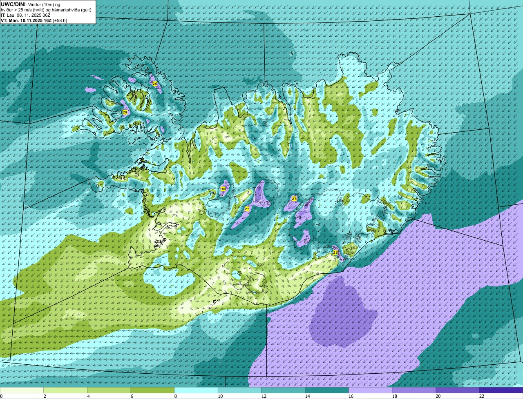Click the scale value 14
Screen dimensions: 523x399
(307, 396)
